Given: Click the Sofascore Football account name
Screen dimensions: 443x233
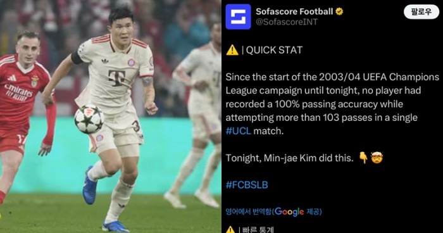Looking at the screenshot, I should tap(294, 11).
